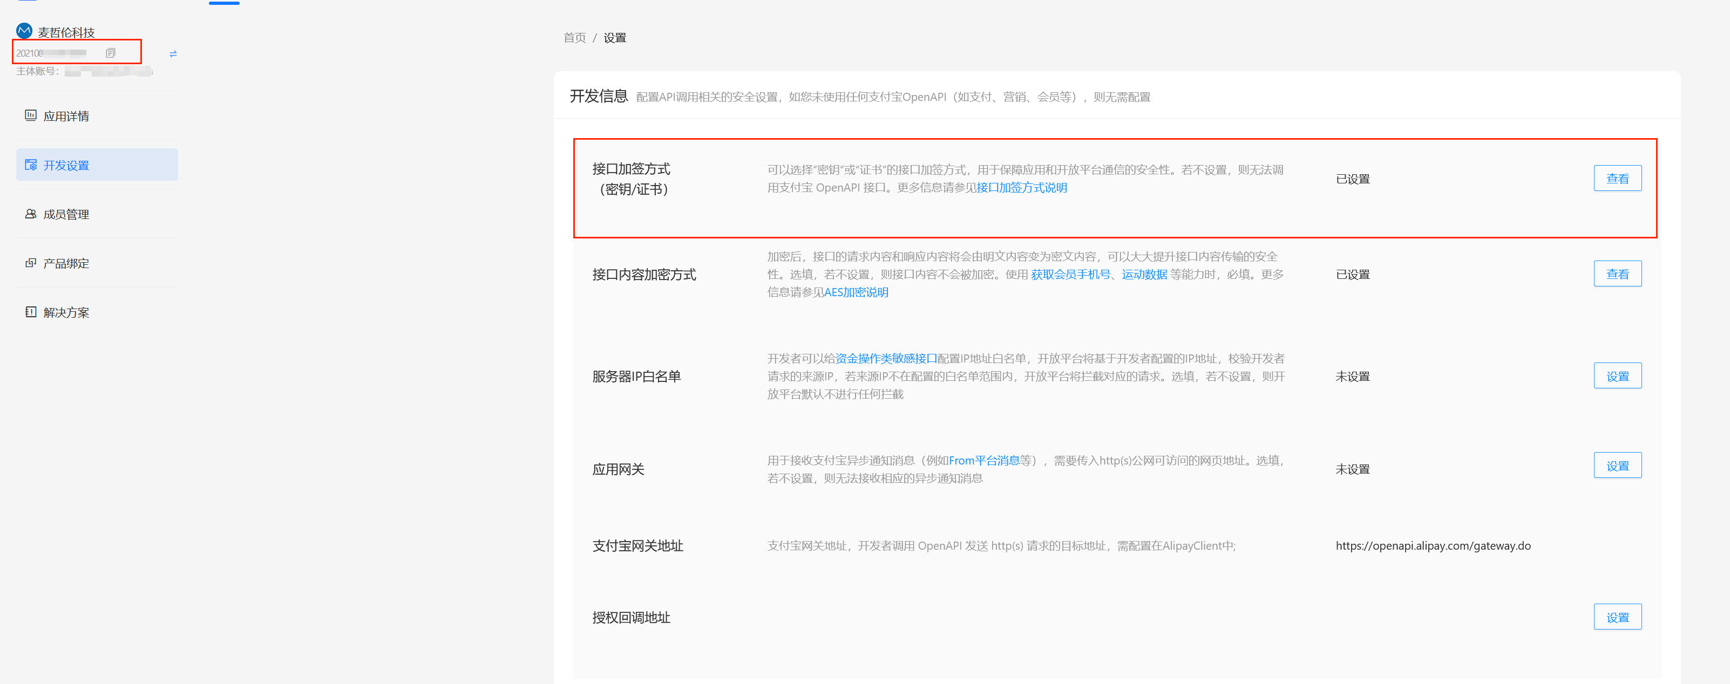Copy the app ID with the copy icon
The height and width of the screenshot is (684, 1730).
click(110, 53)
